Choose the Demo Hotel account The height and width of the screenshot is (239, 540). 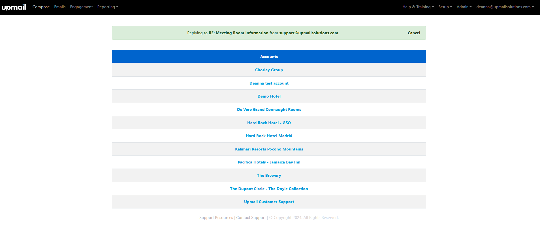(x=269, y=96)
